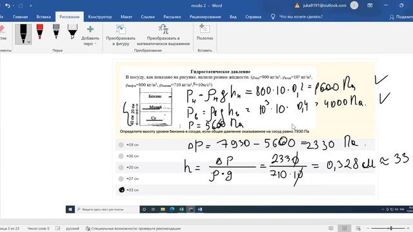This screenshot has height=232, width=413.
Task: Select the red pen tool
Action: (x=40, y=32)
